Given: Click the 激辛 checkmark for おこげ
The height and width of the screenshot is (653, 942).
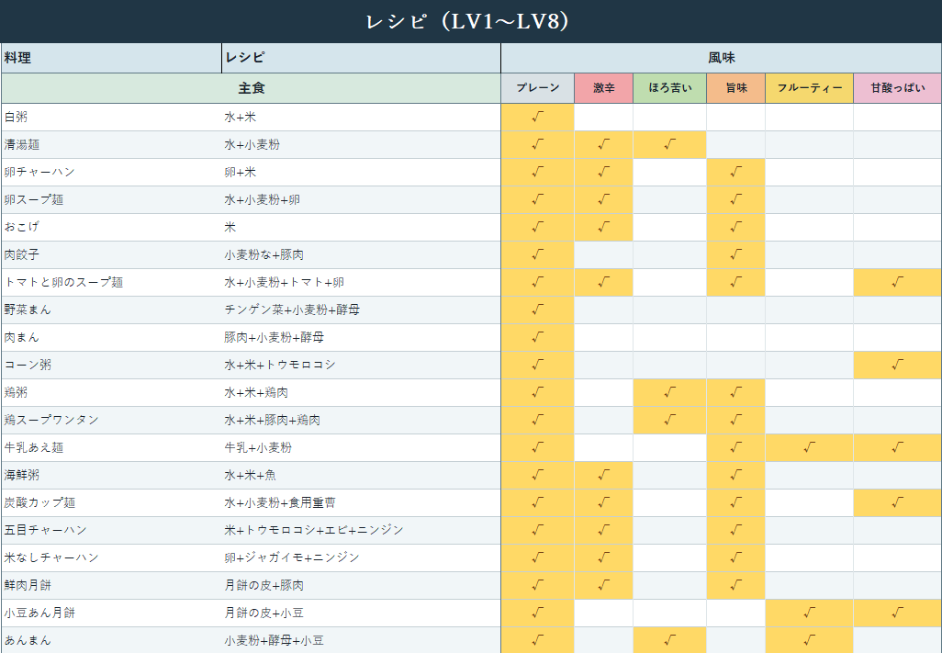Looking at the screenshot, I should pyautogui.click(x=604, y=227).
